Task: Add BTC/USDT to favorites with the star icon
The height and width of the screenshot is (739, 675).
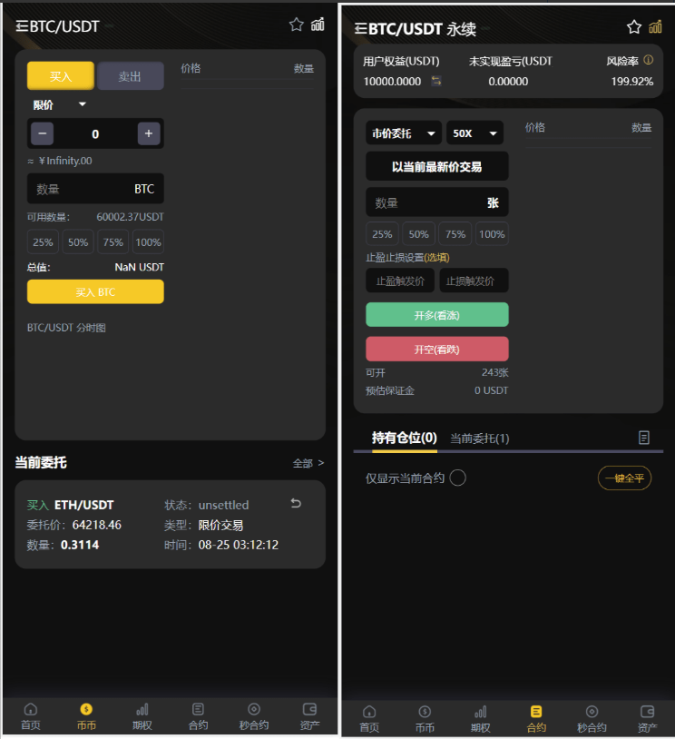Action: [x=297, y=25]
